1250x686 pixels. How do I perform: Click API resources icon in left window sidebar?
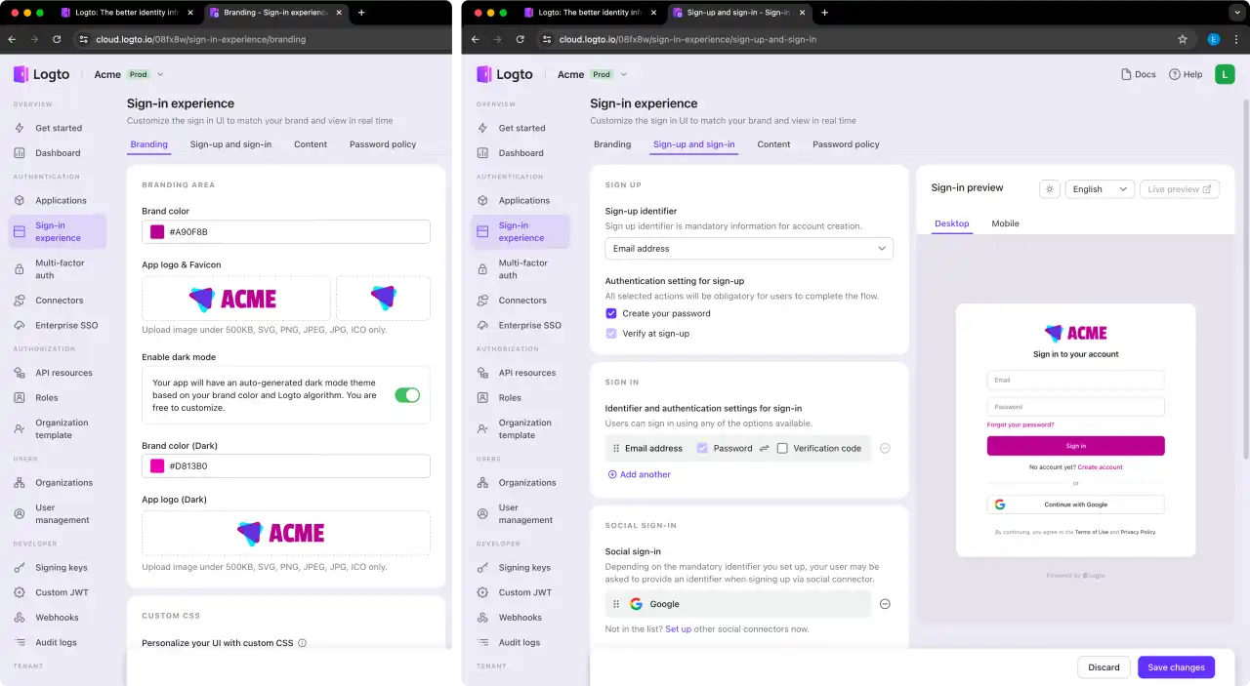tap(20, 373)
